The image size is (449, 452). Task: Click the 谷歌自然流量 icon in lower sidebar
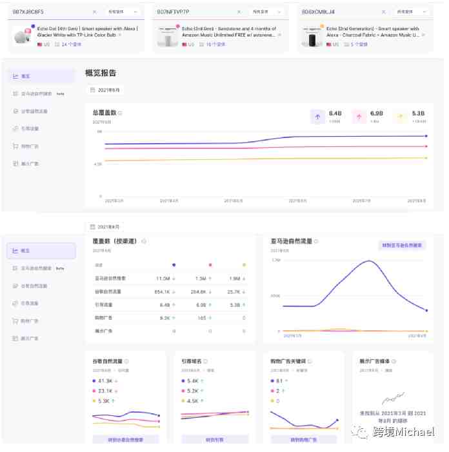coord(15,286)
